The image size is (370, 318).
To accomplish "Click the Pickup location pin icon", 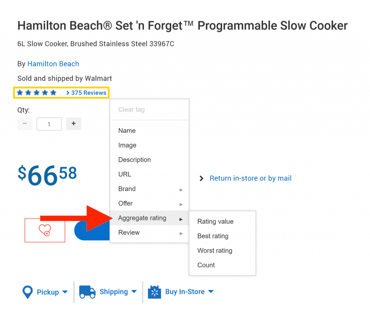I will point(27,292).
